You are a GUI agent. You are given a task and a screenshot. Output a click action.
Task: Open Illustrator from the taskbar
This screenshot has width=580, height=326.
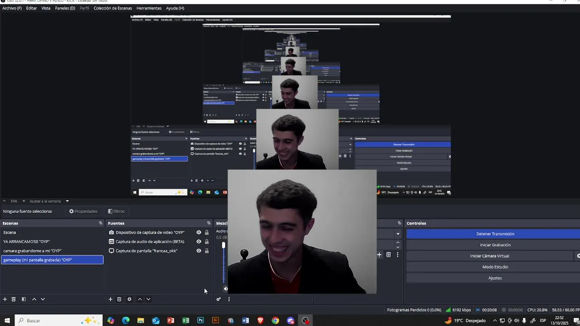coord(215,321)
